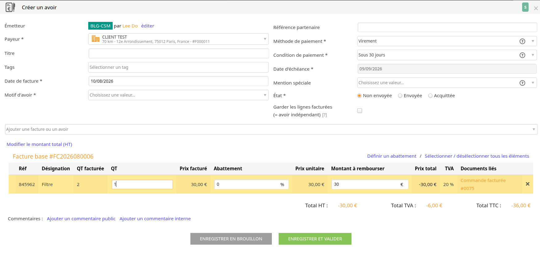This screenshot has height=261, width=540.
Task: Click Ajouter un commentaire interne
Action: [155, 219]
